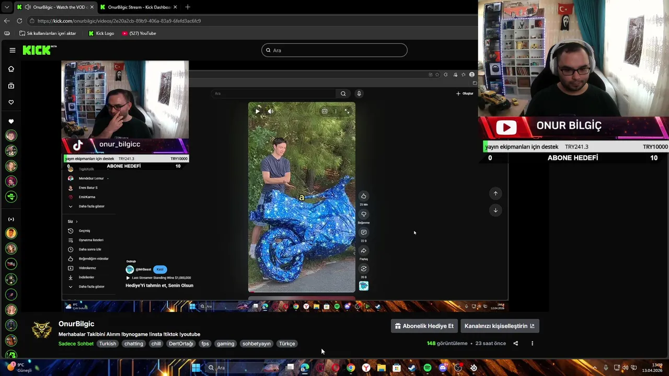Open 'Oynatma listeleri' in YouTube sidebar
This screenshot has width=669, height=376.
87,240
